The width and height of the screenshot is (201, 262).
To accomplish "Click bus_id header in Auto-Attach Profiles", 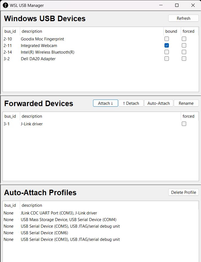I will point(11,205).
